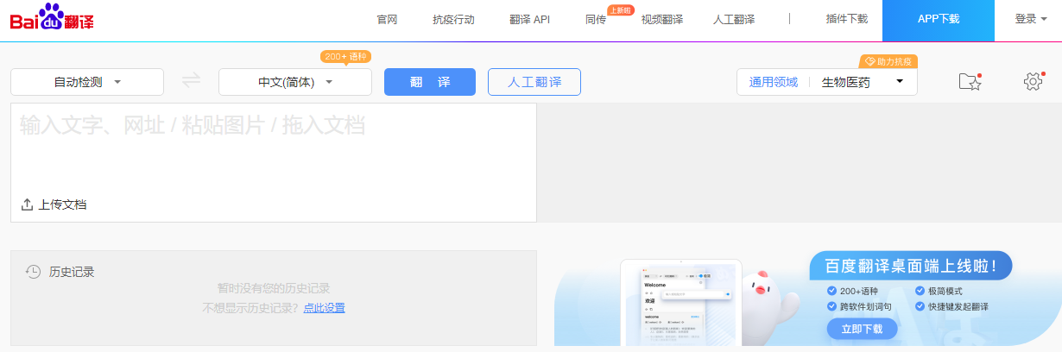This screenshot has height=352, width=1062.
Task: Expand the 生物医药 domain dropdown
Action: pos(863,82)
